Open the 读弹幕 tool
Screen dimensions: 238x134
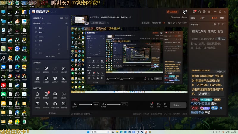(55, 95)
